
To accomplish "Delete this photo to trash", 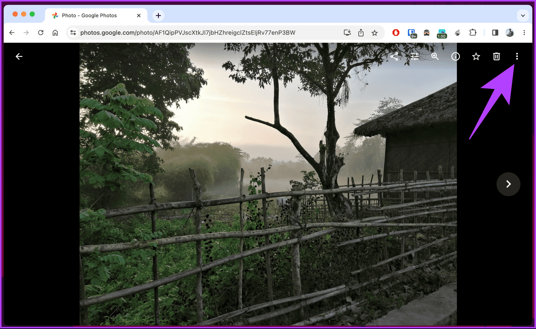I will pyautogui.click(x=496, y=56).
